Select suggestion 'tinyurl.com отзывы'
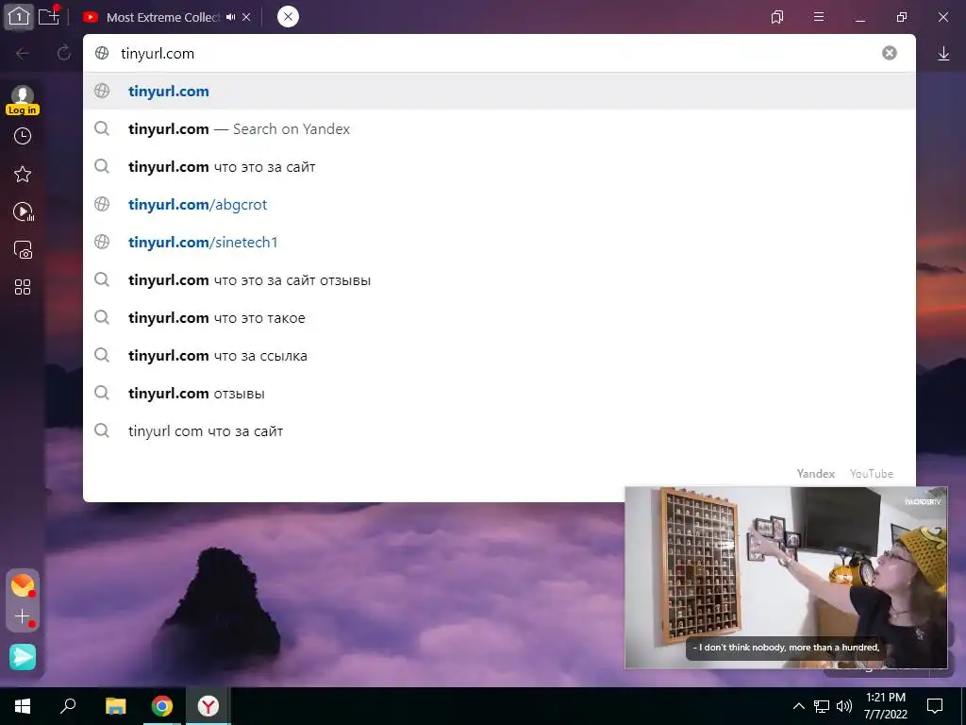The height and width of the screenshot is (725, 966). click(x=499, y=394)
